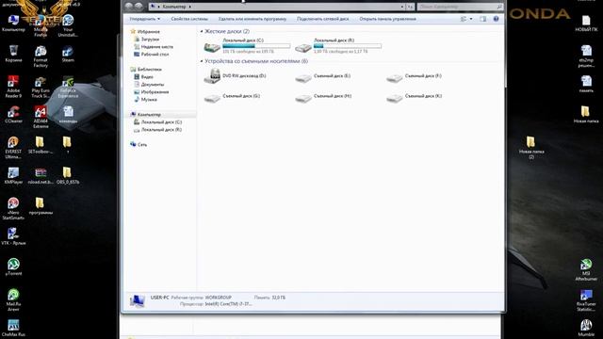Toggle the preview pane icon
Screen dimensions: 603x339
tap(483, 19)
